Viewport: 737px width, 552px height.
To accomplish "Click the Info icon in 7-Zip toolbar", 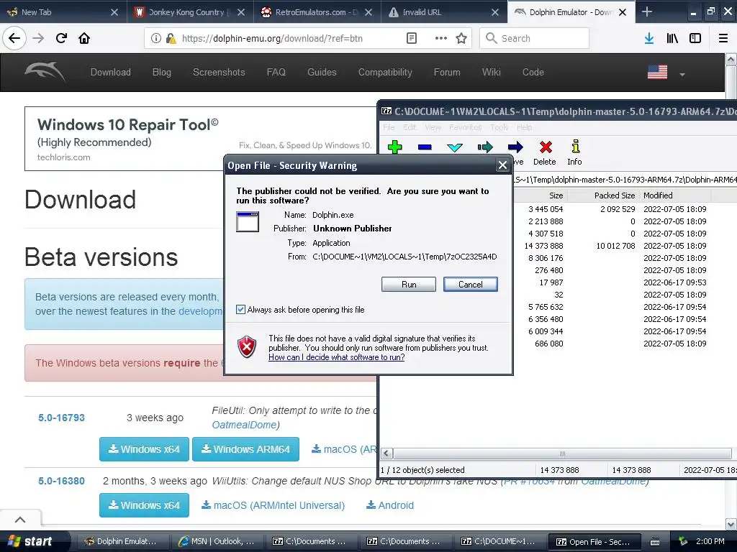I will pyautogui.click(x=575, y=147).
